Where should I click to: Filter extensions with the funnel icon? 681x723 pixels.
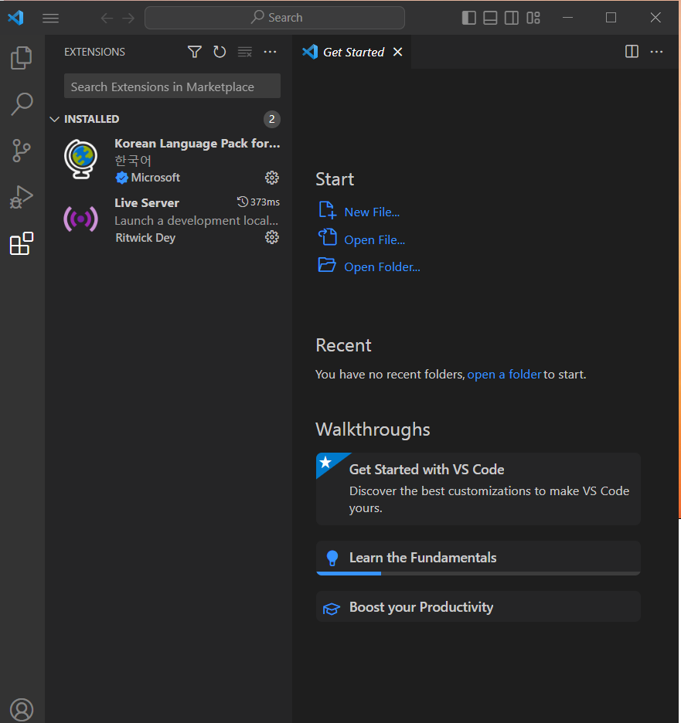[x=195, y=52]
